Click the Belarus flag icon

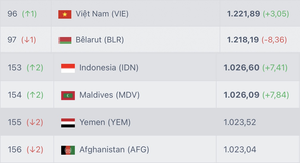pos(65,40)
